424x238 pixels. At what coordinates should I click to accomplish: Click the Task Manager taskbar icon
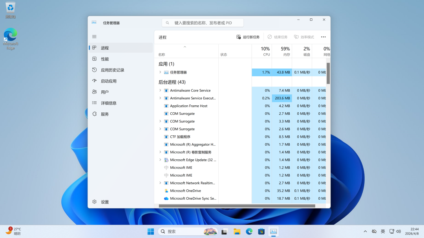pos(273,231)
